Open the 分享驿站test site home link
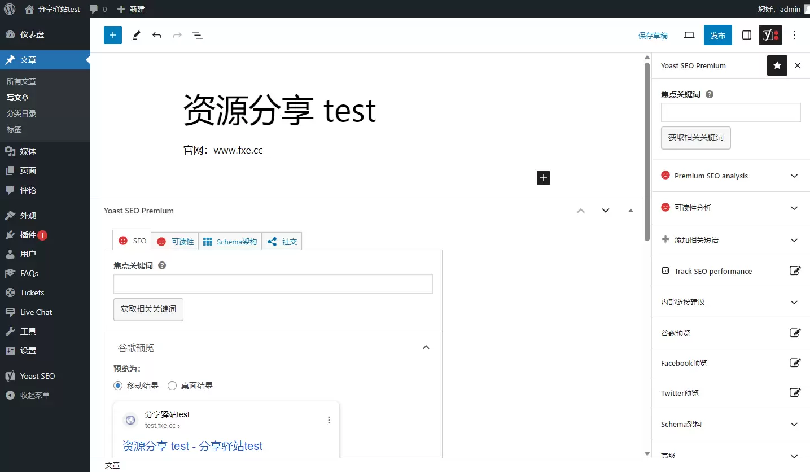810x472 pixels. pyautogui.click(x=52, y=9)
